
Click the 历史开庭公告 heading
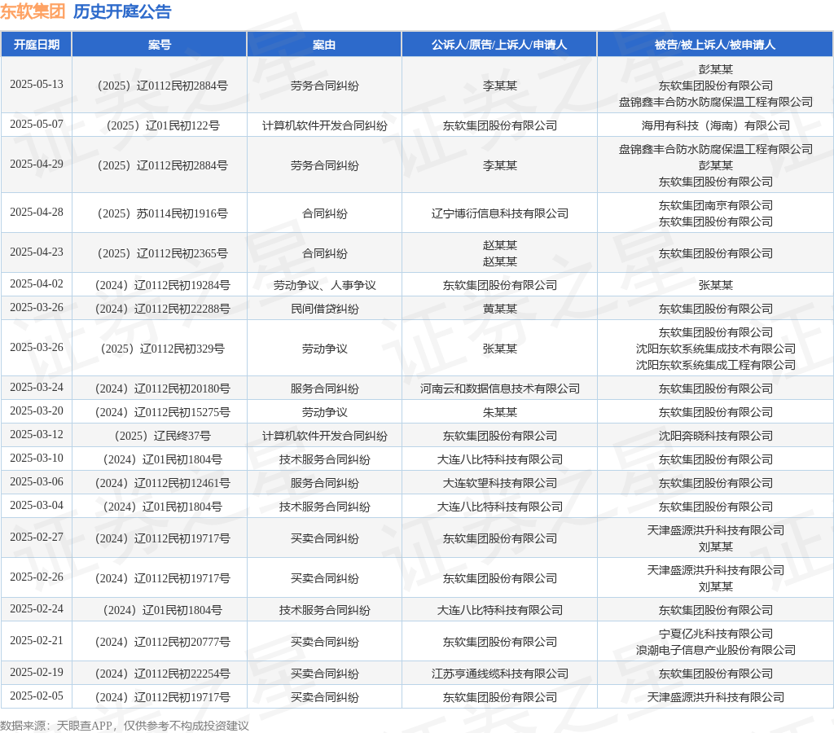click(x=122, y=11)
